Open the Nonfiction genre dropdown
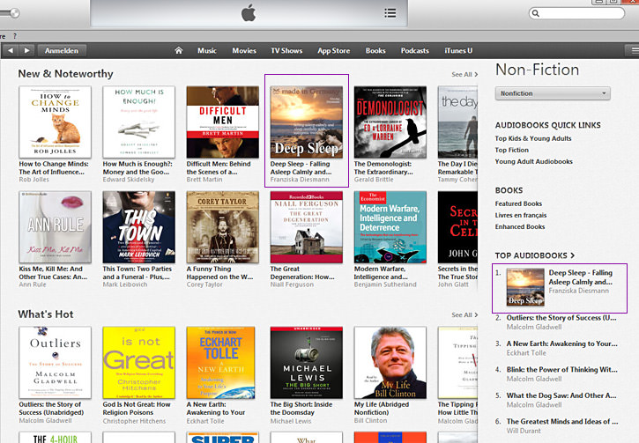Image resolution: width=639 pixels, height=443 pixels. (x=553, y=93)
